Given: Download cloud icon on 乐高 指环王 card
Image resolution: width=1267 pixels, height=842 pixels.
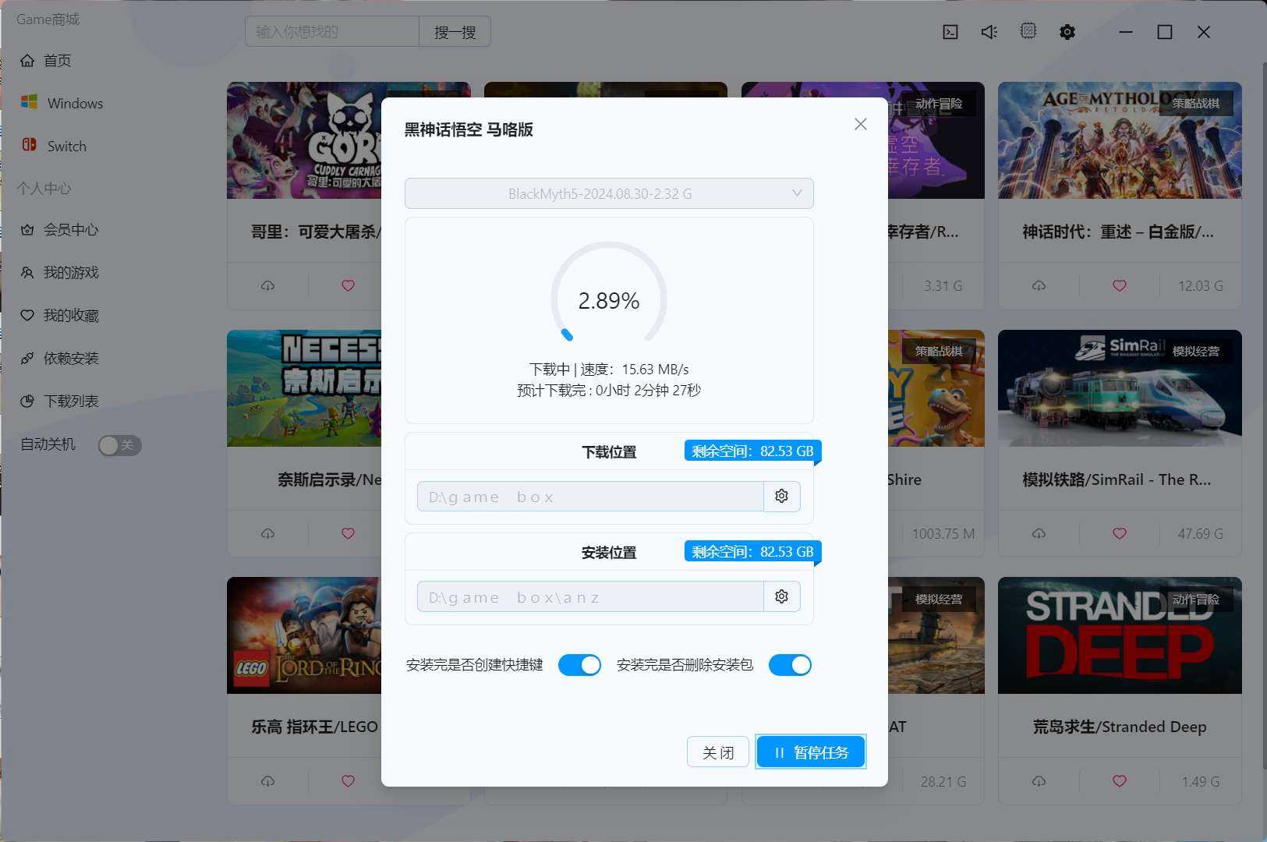Looking at the screenshot, I should point(267,781).
